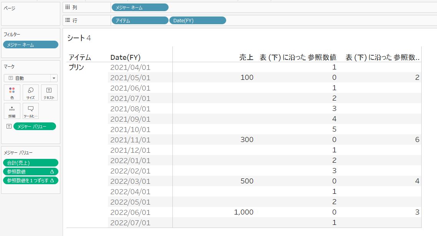This screenshot has height=236, width=437.
Task: Click the Date(FY) column header in table
Action: pyautogui.click(x=125, y=57)
